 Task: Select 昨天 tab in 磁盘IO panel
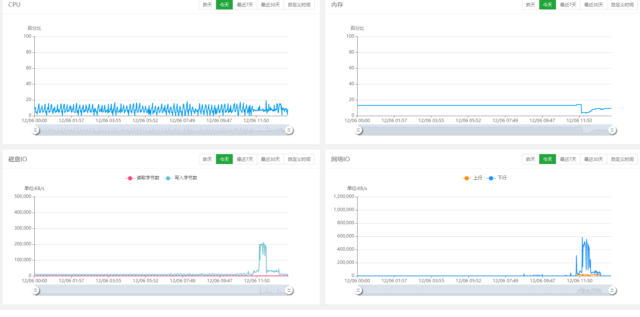tap(207, 159)
